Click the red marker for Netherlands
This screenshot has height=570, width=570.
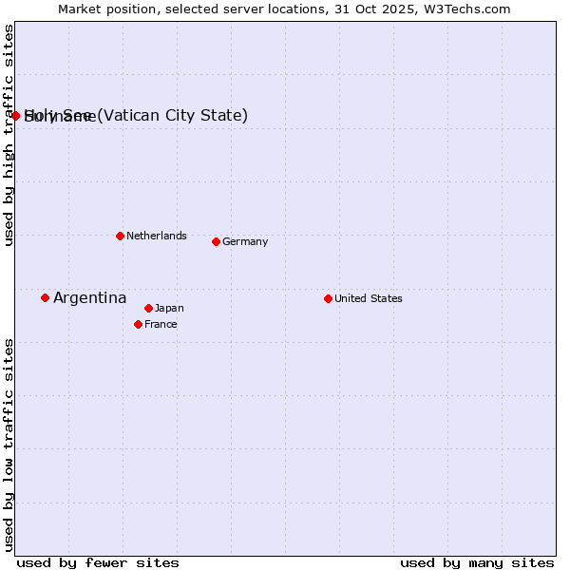pos(120,236)
